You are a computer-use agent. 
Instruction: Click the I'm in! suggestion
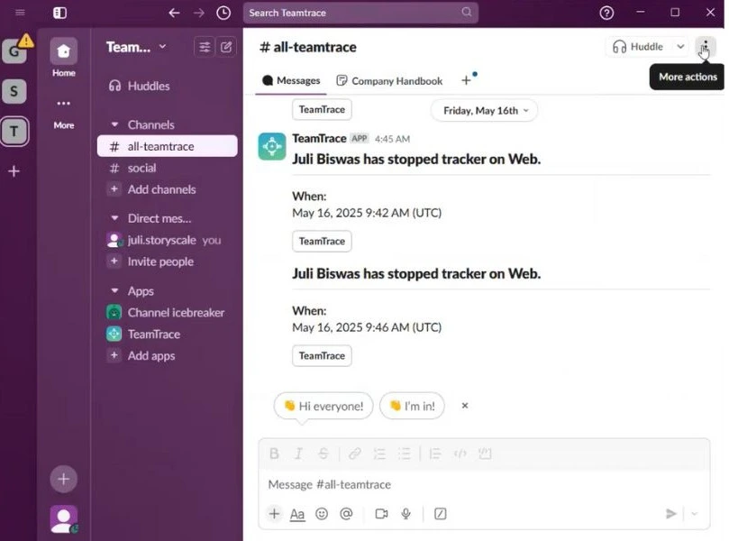413,406
